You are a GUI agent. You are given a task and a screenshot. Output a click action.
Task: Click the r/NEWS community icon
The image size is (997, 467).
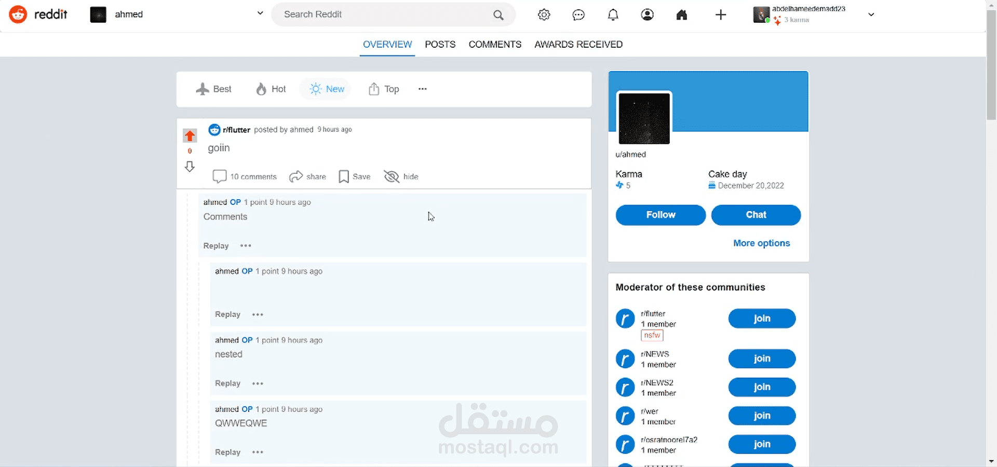tap(625, 359)
